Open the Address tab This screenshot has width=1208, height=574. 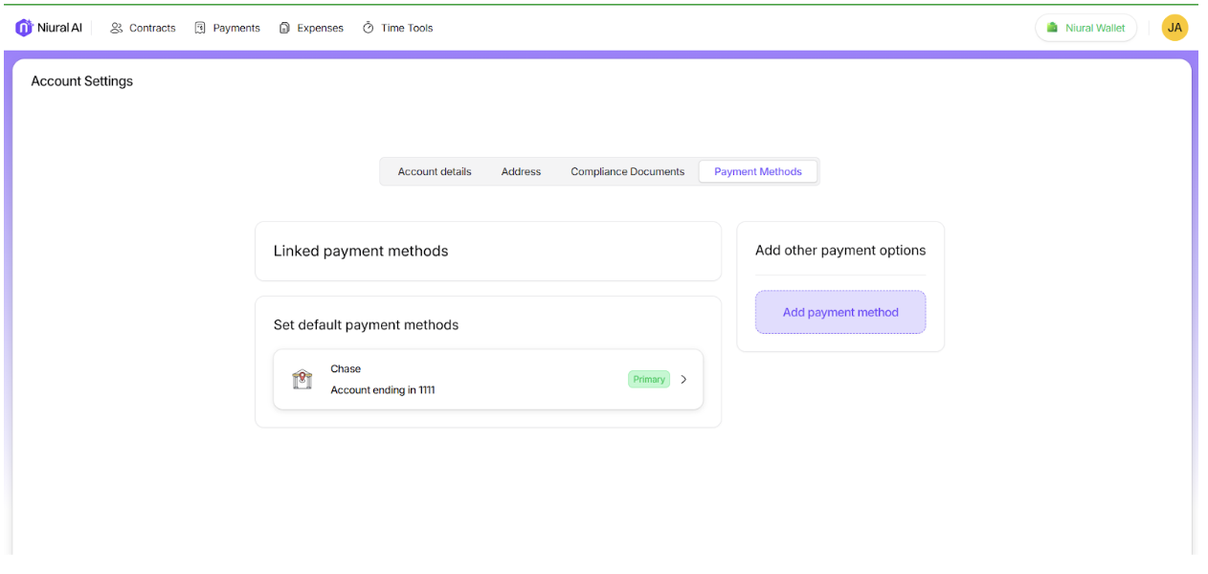tap(521, 172)
